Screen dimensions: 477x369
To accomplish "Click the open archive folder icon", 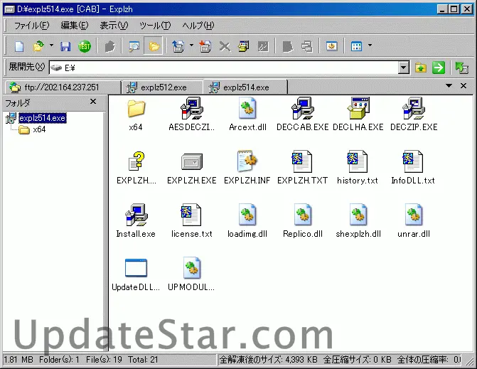I will 38,46.
